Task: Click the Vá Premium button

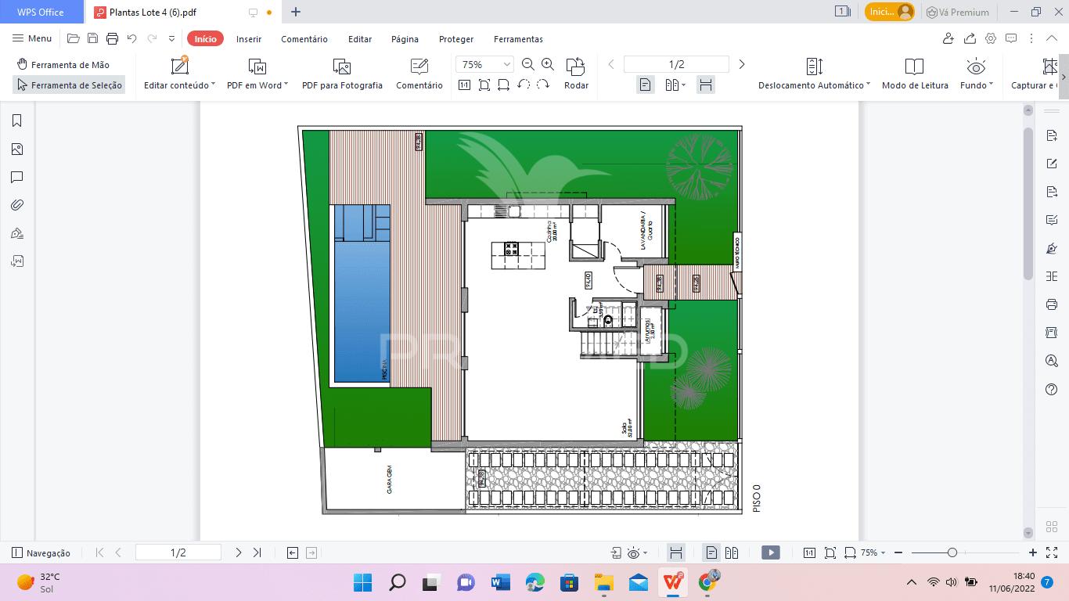Action: pyautogui.click(x=958, y=12)
